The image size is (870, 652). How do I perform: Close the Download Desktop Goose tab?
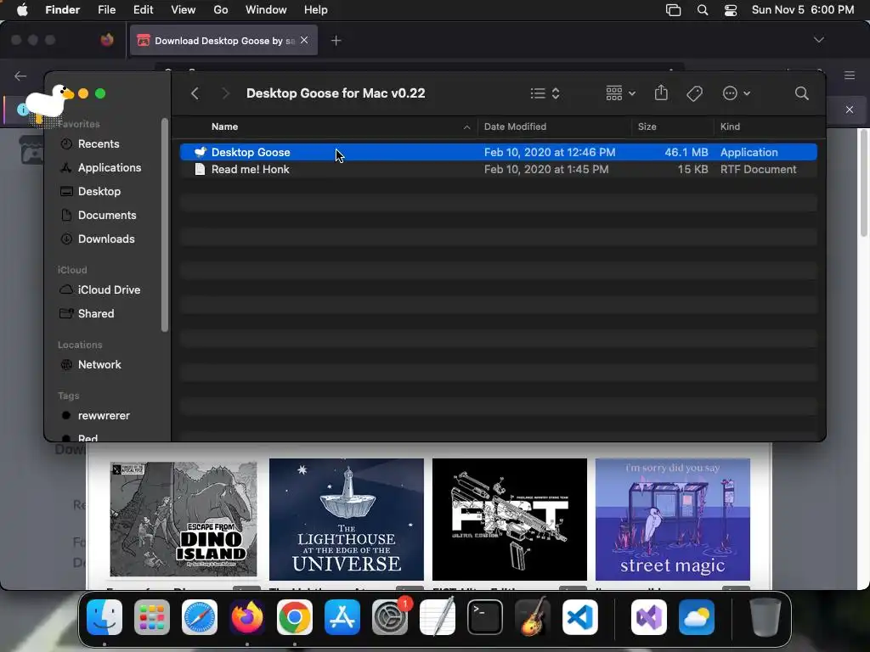click(304, 40)
